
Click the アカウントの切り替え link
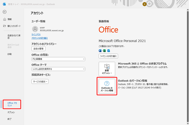coord(39,38)
